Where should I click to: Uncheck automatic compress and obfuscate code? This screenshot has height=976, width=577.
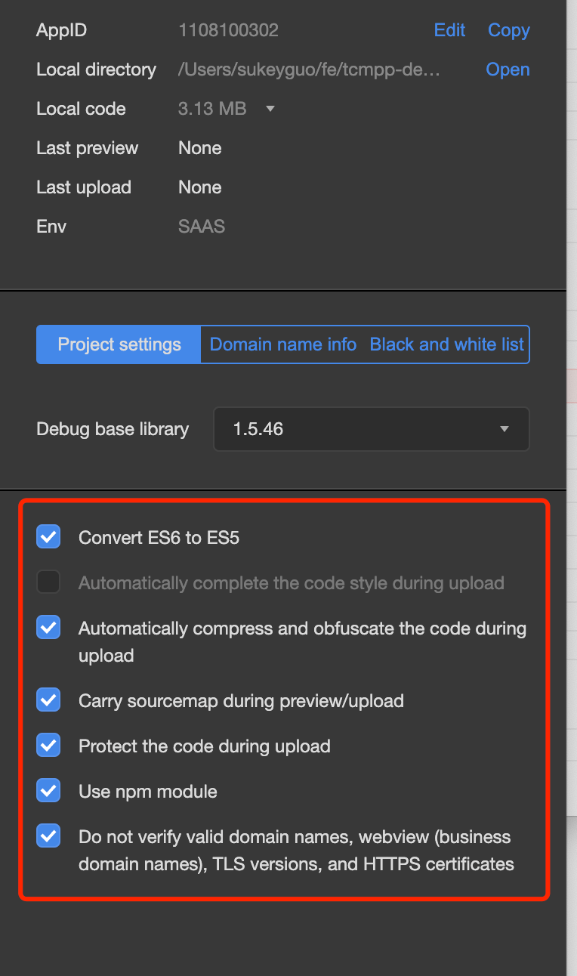[x=48, y=628]
